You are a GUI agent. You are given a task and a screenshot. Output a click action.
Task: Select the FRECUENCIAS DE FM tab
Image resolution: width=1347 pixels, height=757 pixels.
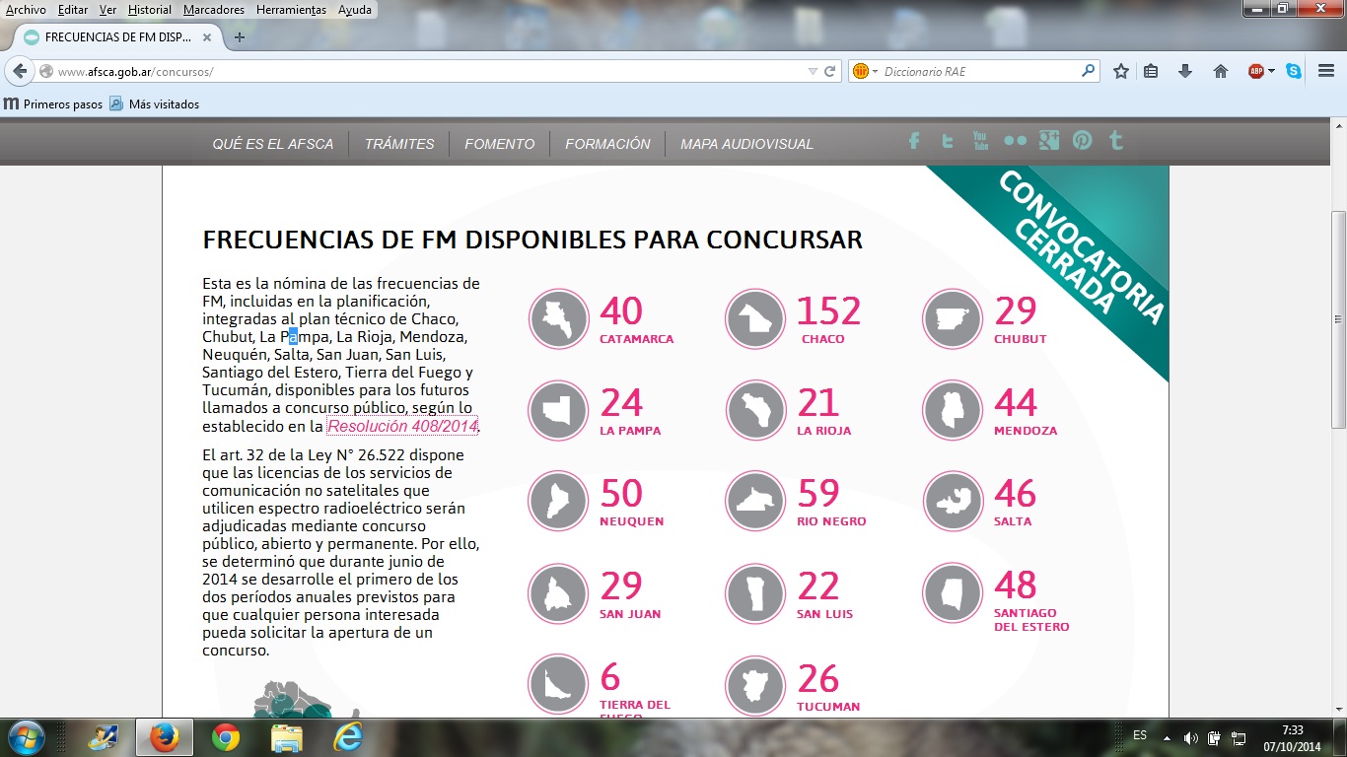coord(116,37)
